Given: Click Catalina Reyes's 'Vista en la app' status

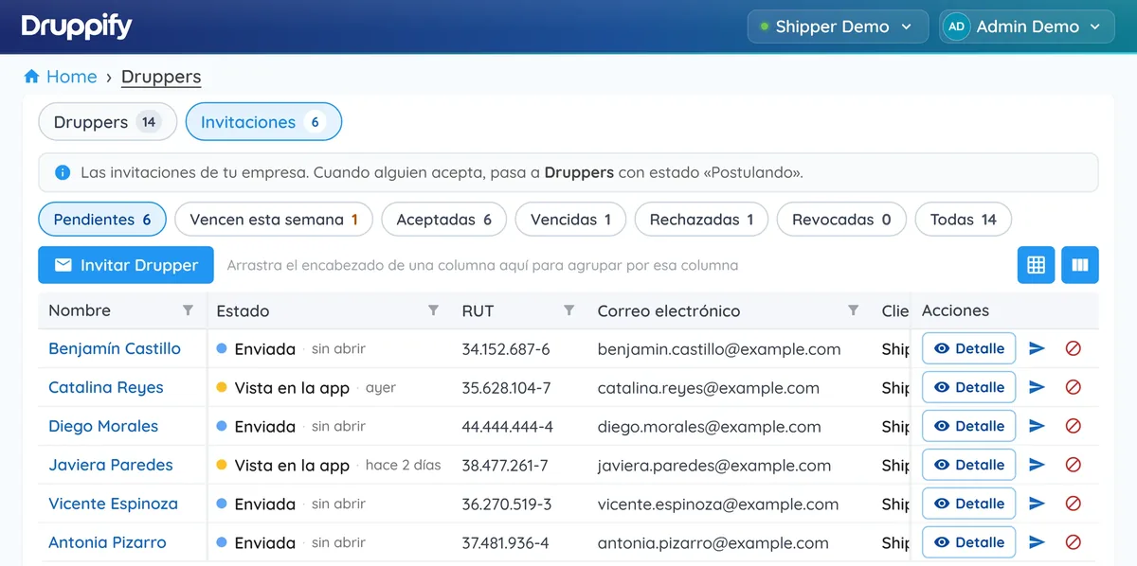Looking at the screenshot, I should coord(292,387).
